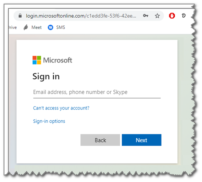
Task: Open the red ad blocker extension
Action: point(172,16)
